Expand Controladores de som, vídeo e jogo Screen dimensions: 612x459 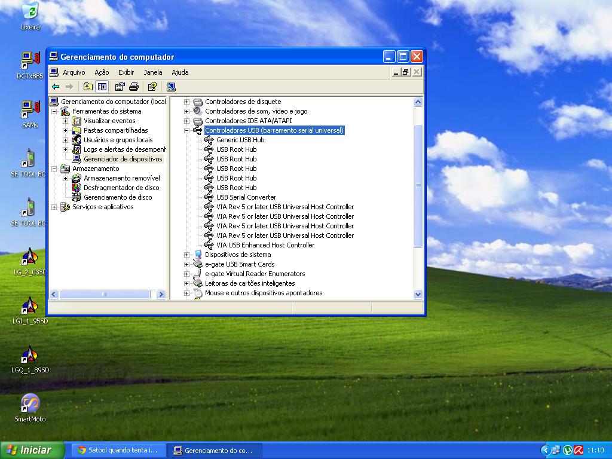(x=186, y=111)
